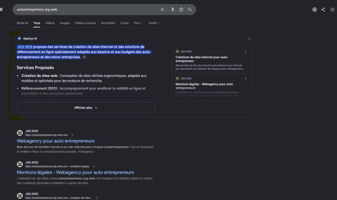Click the mentions-legales breadcrumb URL
Viewport: 337px width, 200px height.
(57, 166)
